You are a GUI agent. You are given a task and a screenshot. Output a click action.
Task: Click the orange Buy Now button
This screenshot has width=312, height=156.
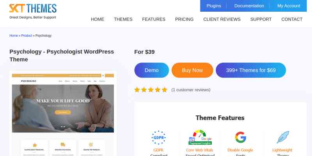[192, 70]
